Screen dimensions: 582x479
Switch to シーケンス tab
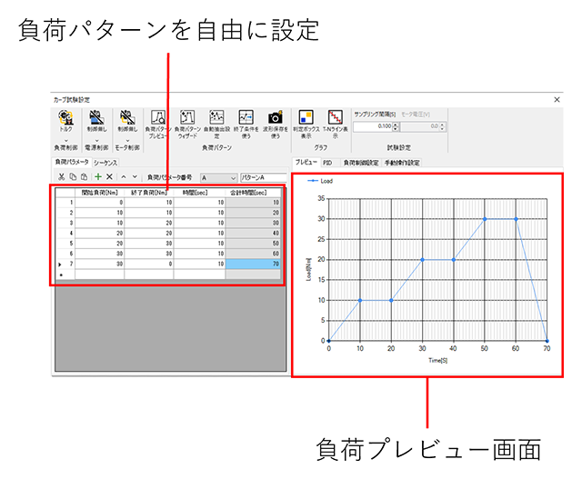[x=105, y=163]
